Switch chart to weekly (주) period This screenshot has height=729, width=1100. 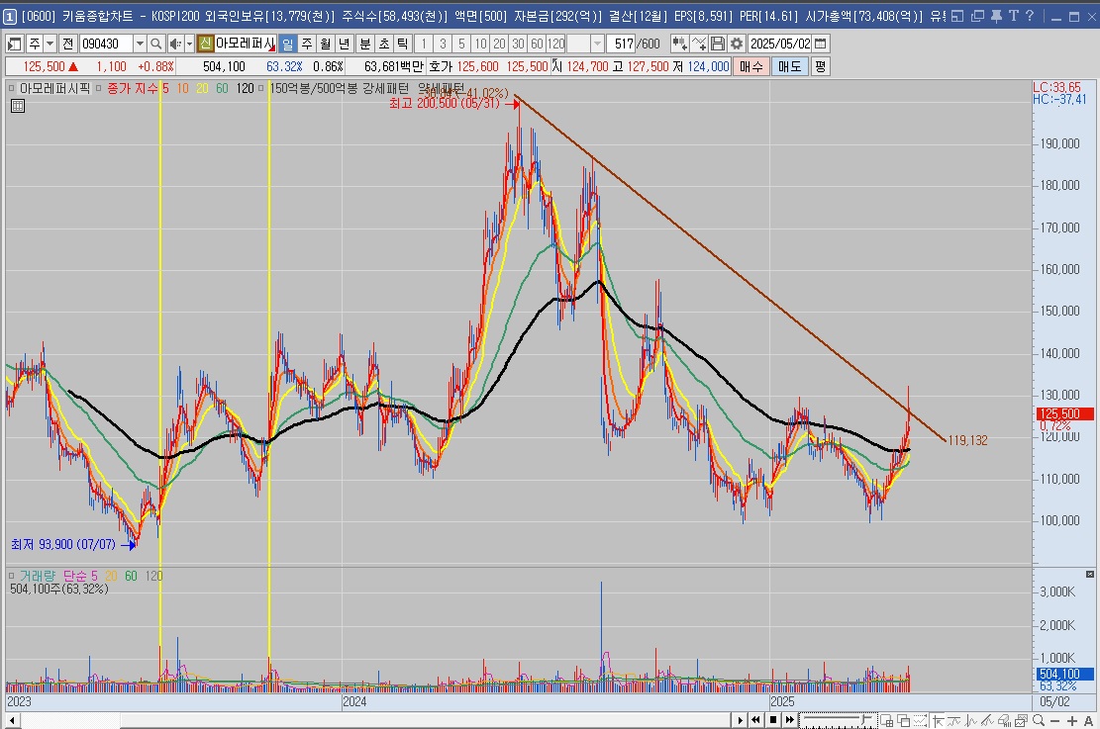pos(307,44)
